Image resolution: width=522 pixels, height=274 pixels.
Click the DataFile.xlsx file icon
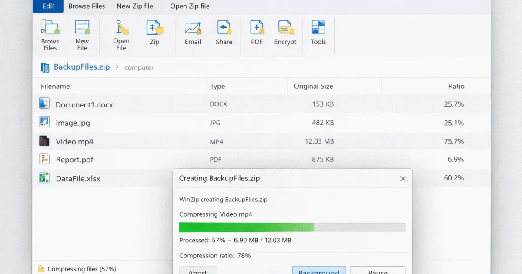(44, 177)
